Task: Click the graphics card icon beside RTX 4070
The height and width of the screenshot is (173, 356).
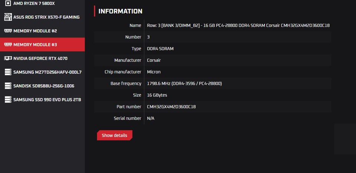Action: click(x=8, y=58)
